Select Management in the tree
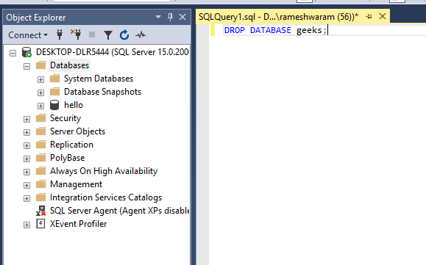Viewport: 426px width, 265px height. pyautogui.click(x=76, y=184)
